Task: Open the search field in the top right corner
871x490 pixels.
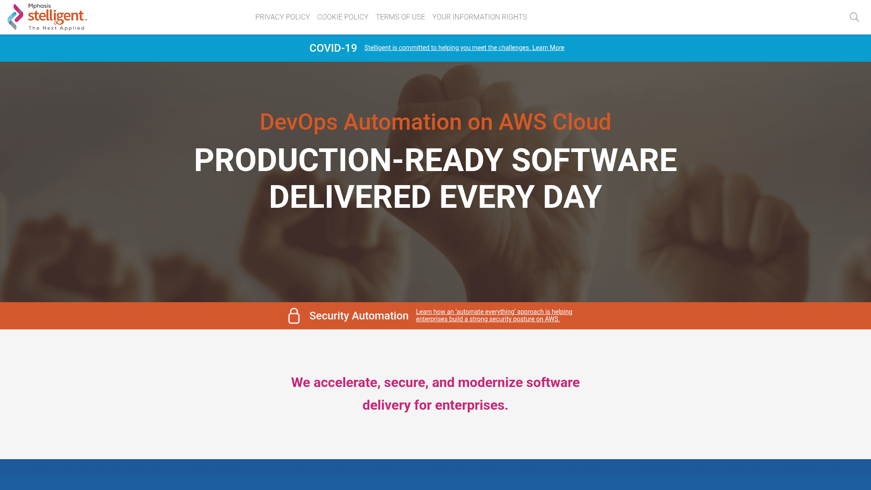Action: [x=855, y=17]
